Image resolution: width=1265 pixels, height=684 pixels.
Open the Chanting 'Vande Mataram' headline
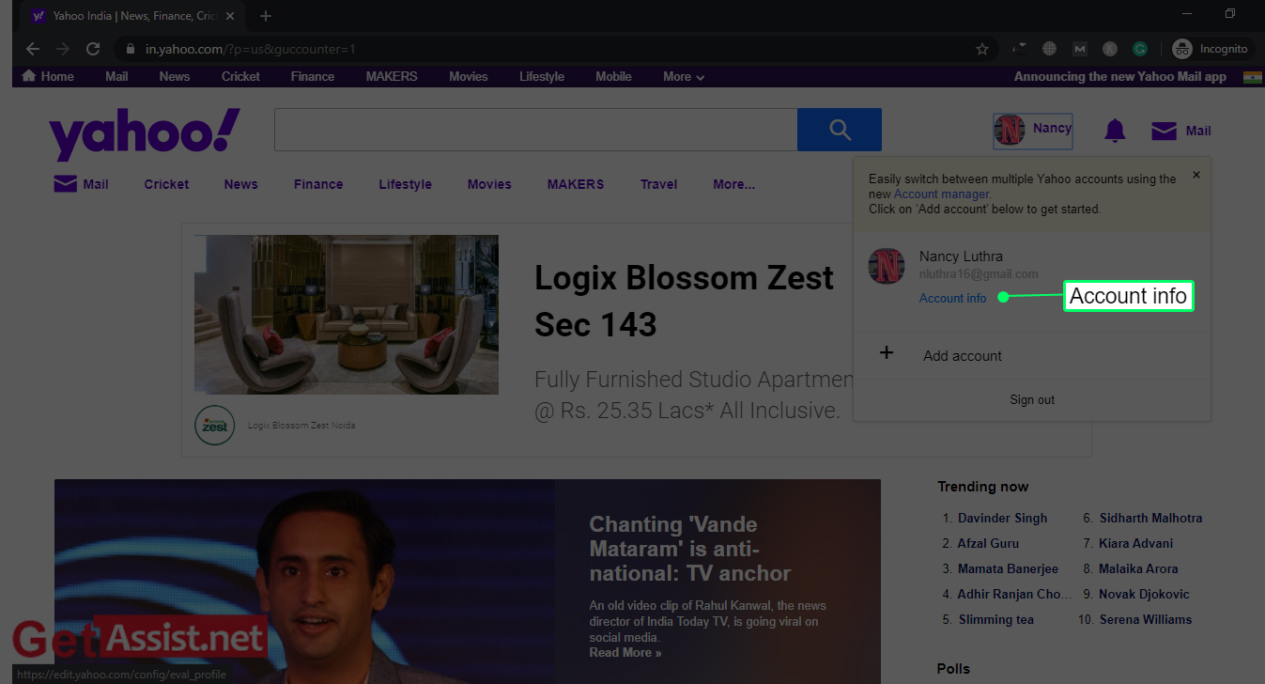point(690,549)
